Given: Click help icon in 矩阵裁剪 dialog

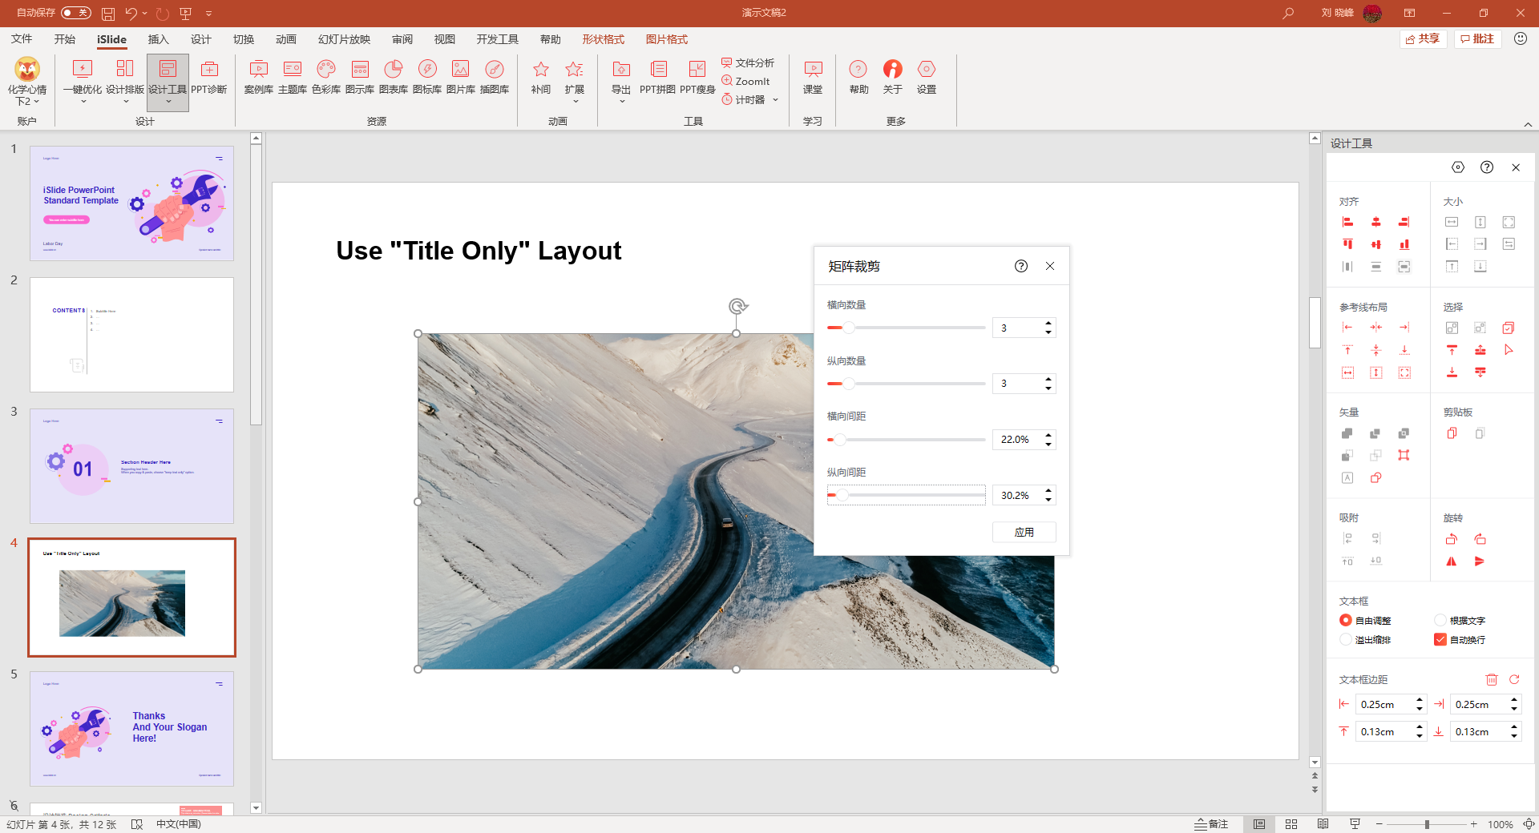Looking at the screenshot, I should coord(1020,266).
